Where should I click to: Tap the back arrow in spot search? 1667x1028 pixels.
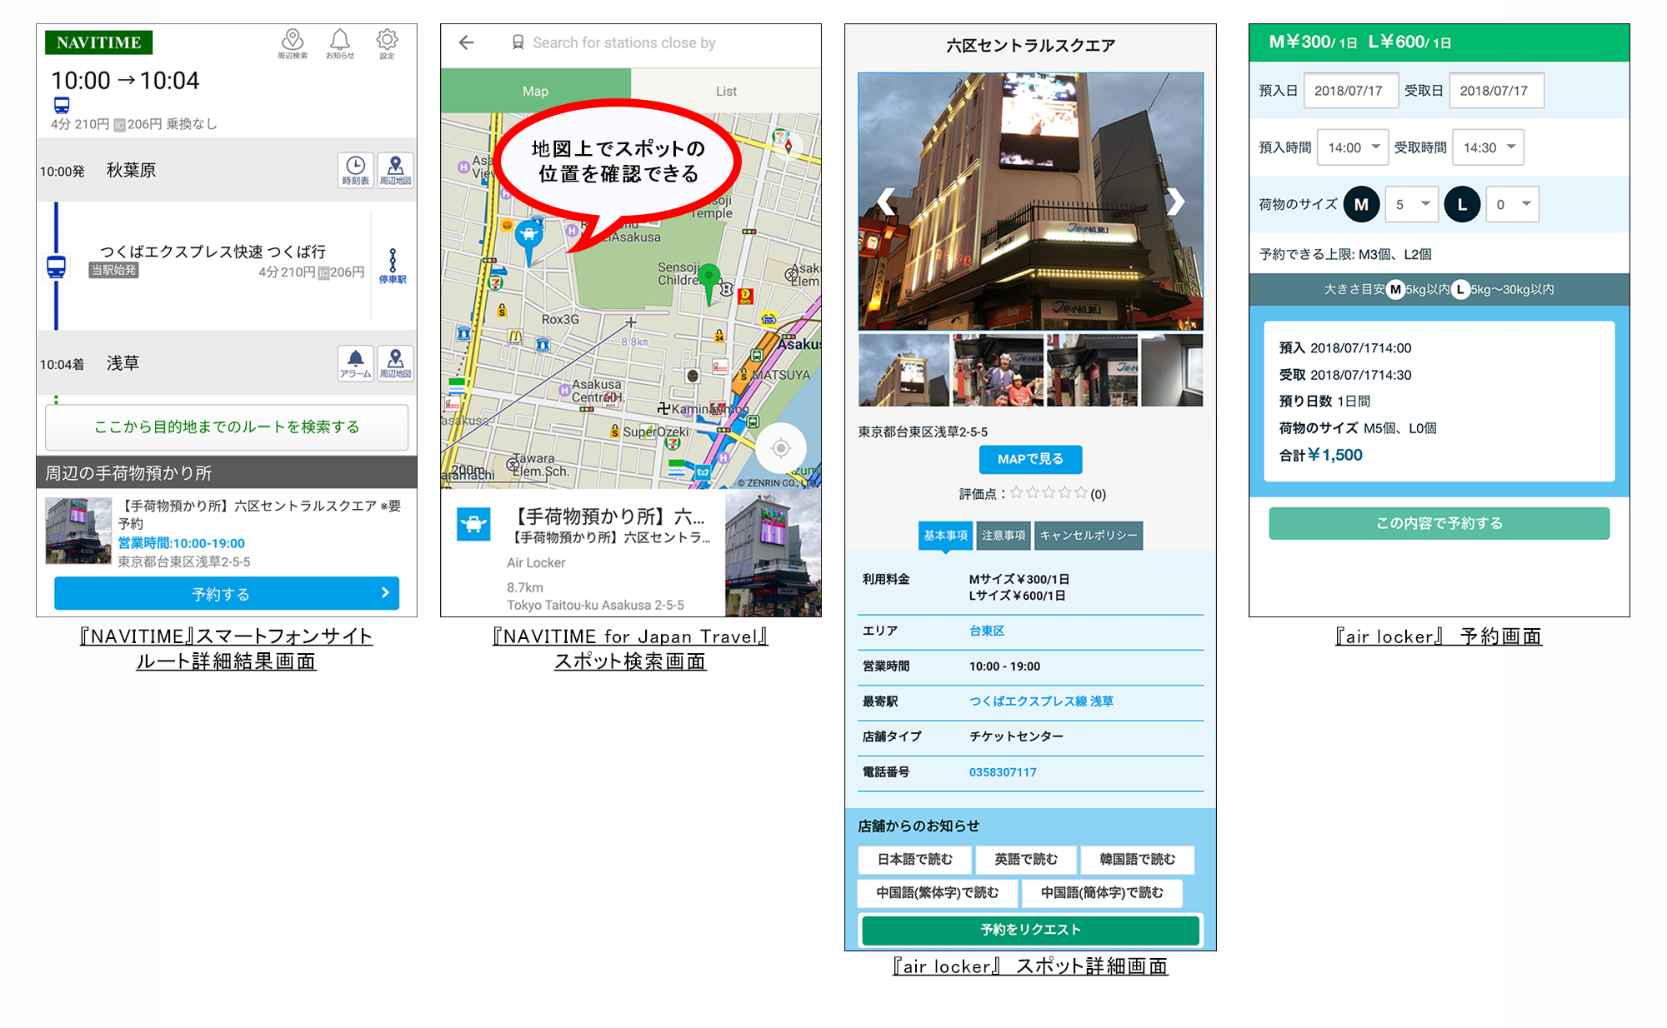(x=467, y=42)
